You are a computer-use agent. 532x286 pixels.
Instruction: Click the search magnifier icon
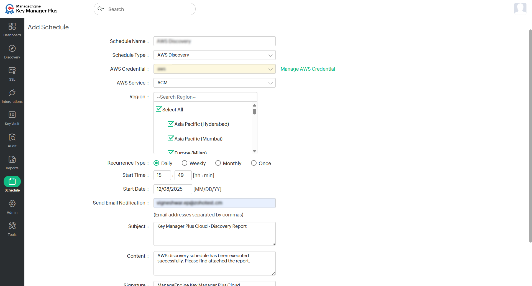click(x=100, y=9)
